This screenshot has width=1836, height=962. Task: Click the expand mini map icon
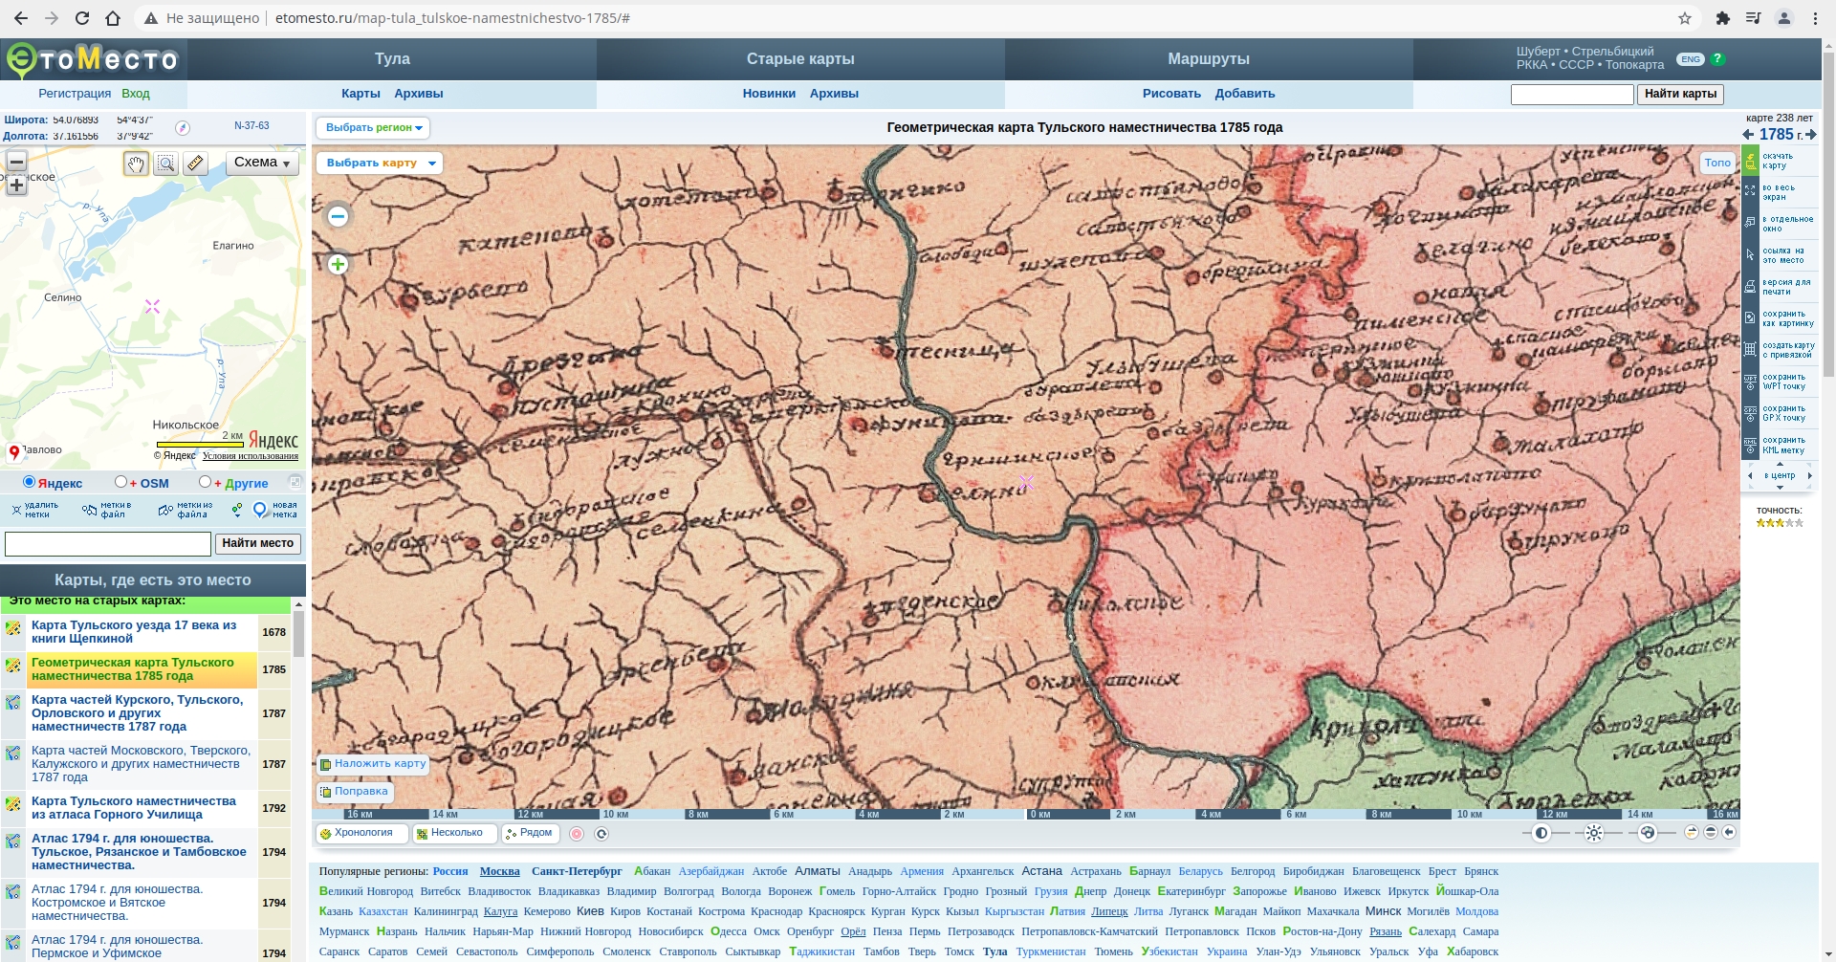[295, 482]
